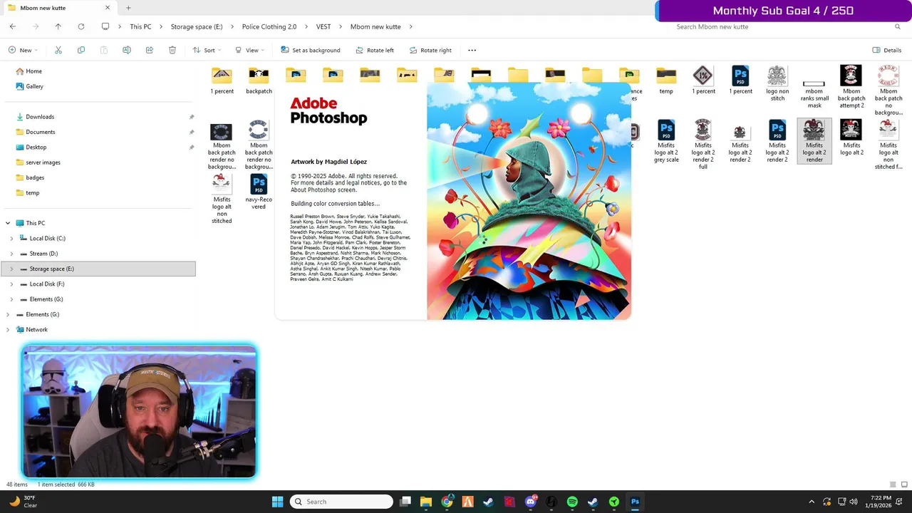
Task: Select the 1 percent PSD file
Action: (x=740, y=81)
